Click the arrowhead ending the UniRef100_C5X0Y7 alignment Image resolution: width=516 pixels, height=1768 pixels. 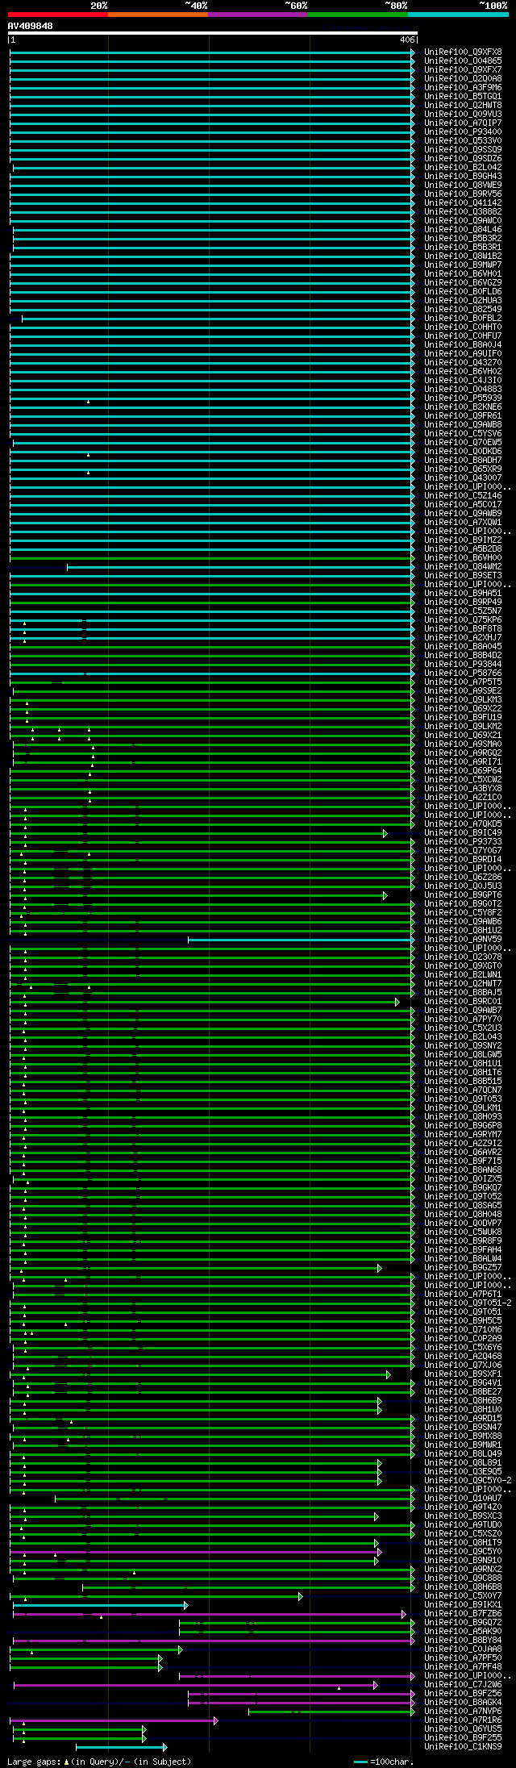click(x=301, y=1595)
